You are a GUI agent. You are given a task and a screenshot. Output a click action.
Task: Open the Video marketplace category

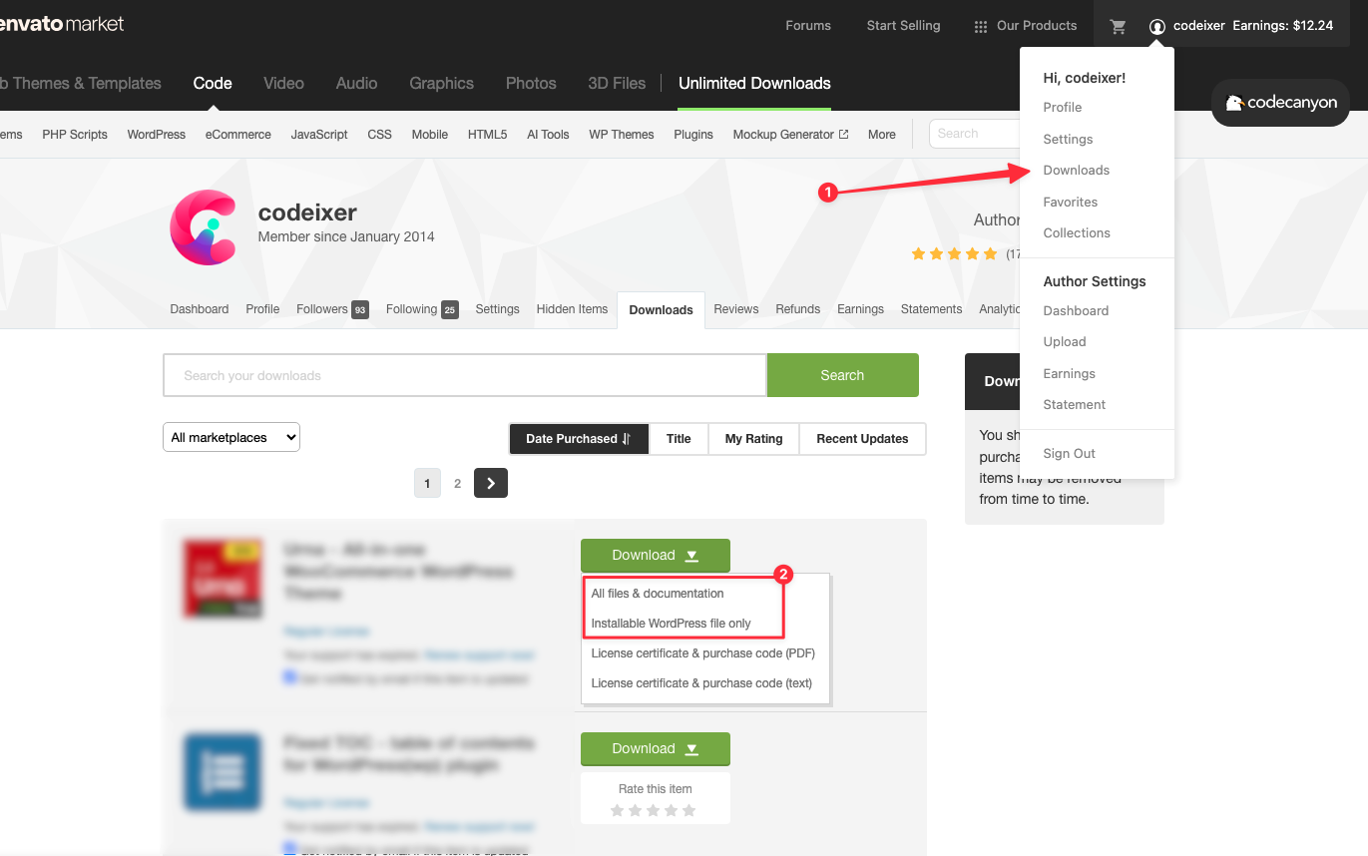click(x=283, y=84)
